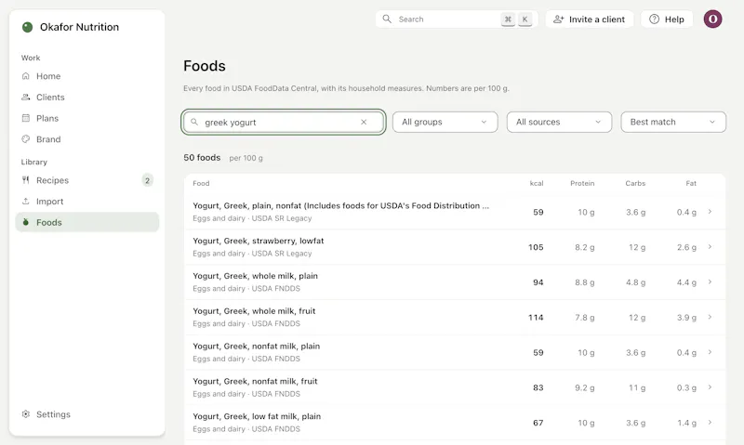Click the magnifier icon in foods search field

194,122
